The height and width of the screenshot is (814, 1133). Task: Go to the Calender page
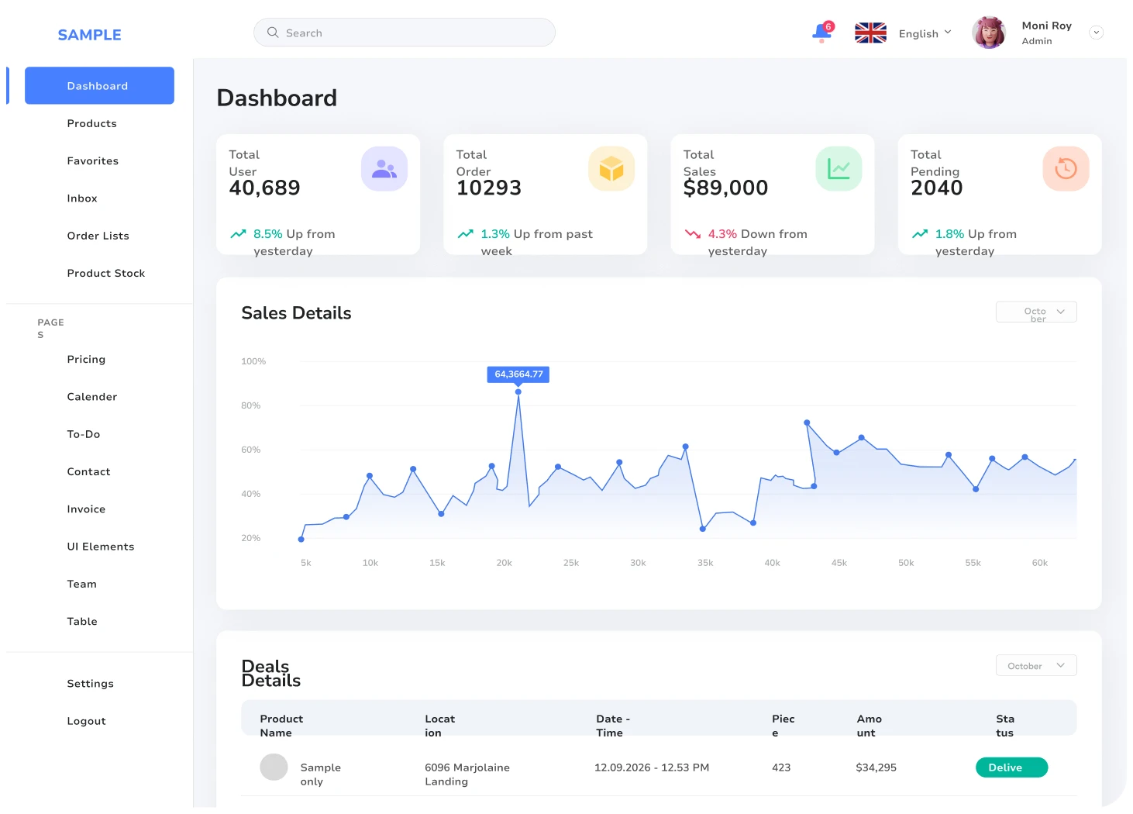point(91,396)
